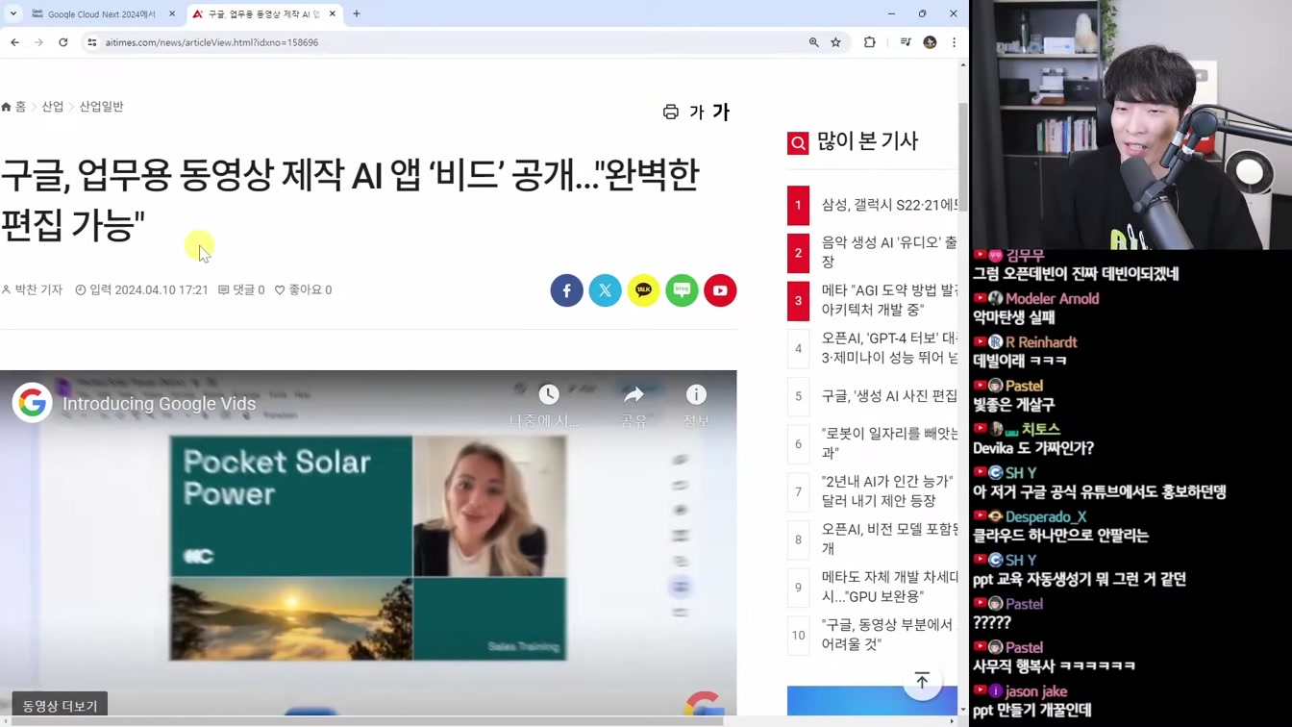Click the Google channel logo on video
The width and height of the screenshot is (1292, 727).
coord(32,403)
